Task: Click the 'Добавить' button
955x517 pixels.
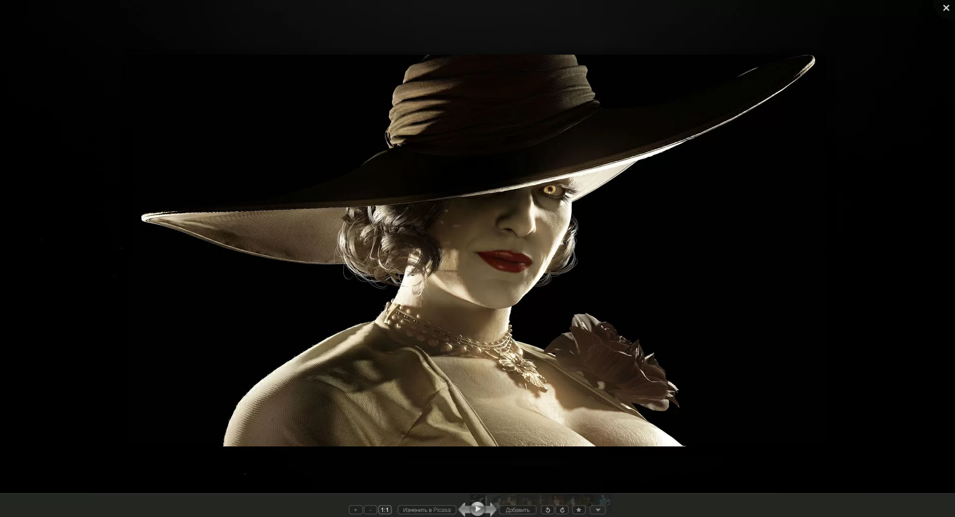Action: coord(518,510)
